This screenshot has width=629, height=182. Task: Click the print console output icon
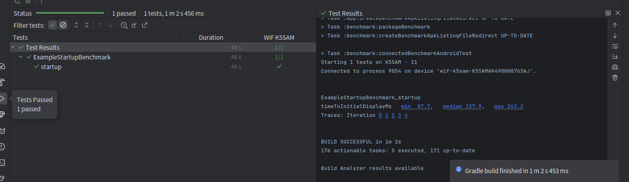click(615, 67)
